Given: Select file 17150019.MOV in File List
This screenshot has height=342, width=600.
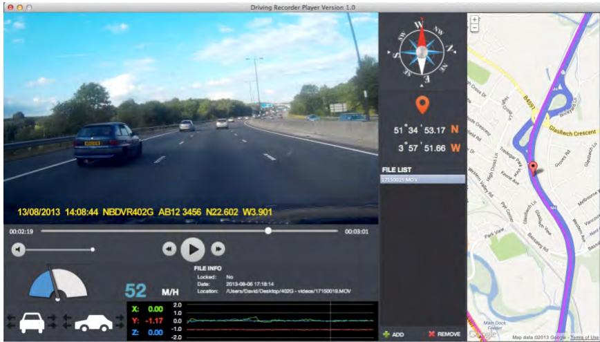Looking at the screenshot, I should (x=422, y=179).
